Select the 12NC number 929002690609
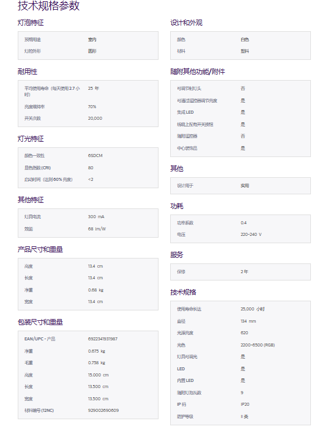This screenshot has height=429, width=325. click(103, 410)
